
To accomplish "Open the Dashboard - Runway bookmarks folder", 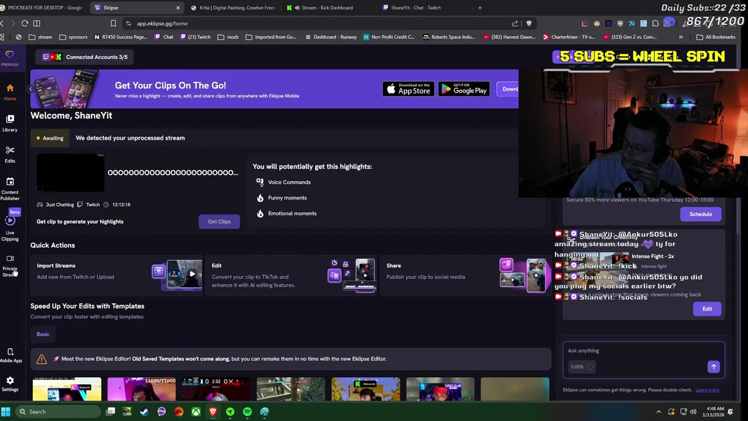I will pos(330,37).
